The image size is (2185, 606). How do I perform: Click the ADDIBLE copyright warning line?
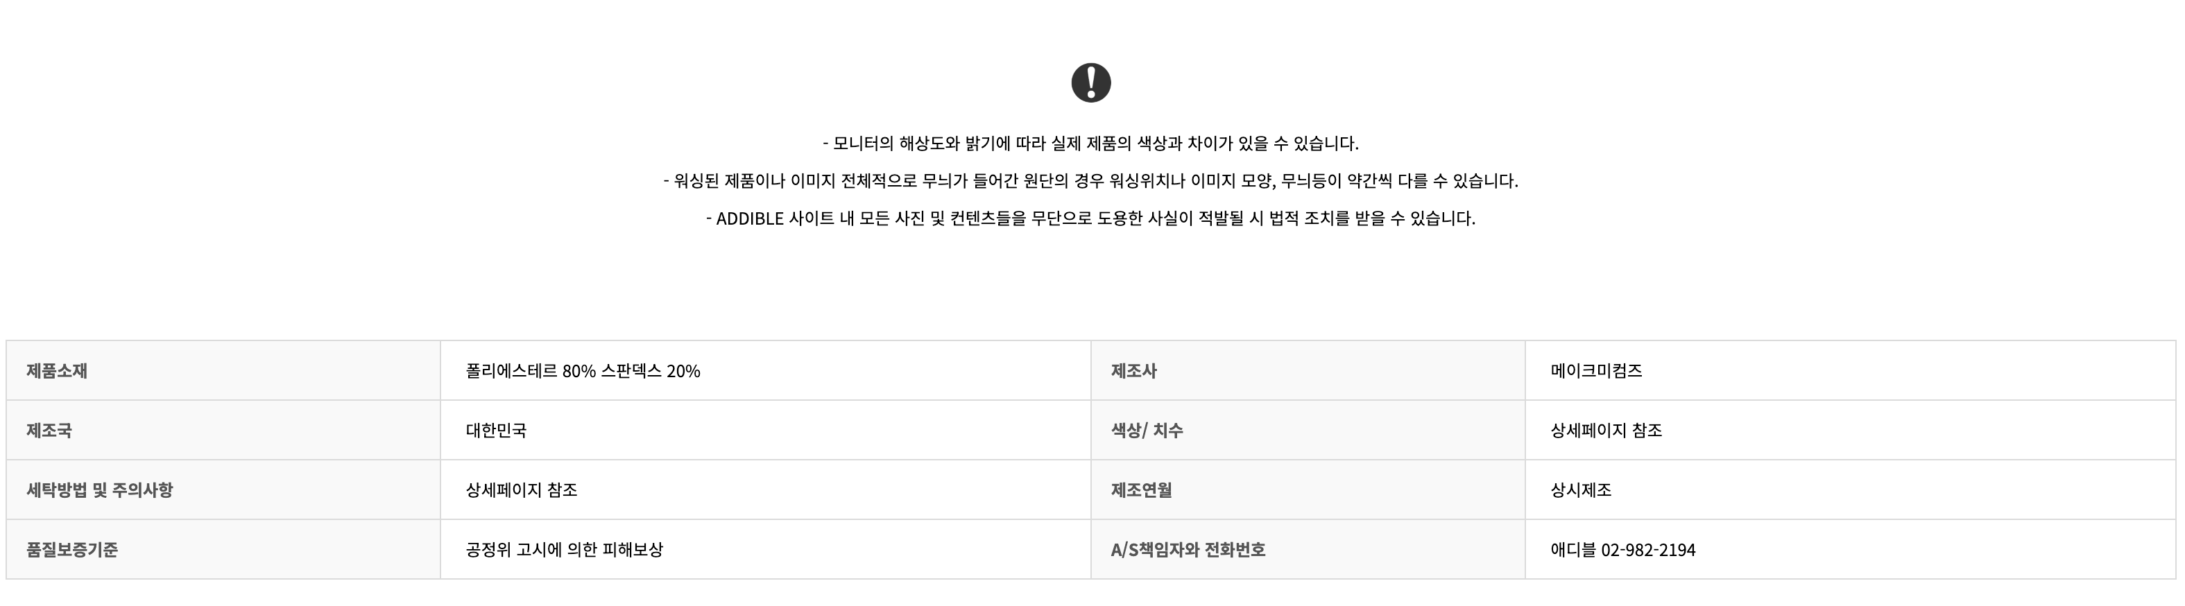(1091, 218)
